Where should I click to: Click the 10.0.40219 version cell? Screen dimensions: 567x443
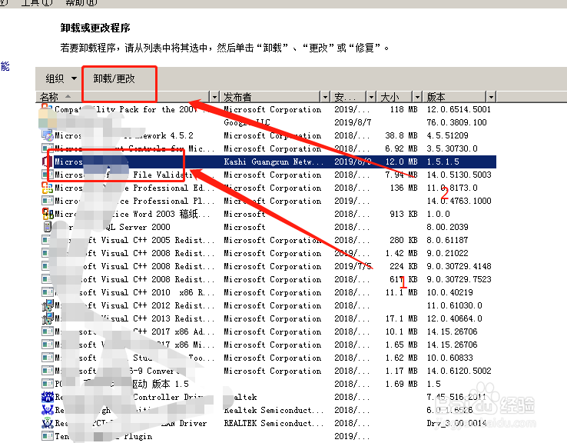pyautogui.click(x=450, y=292)
